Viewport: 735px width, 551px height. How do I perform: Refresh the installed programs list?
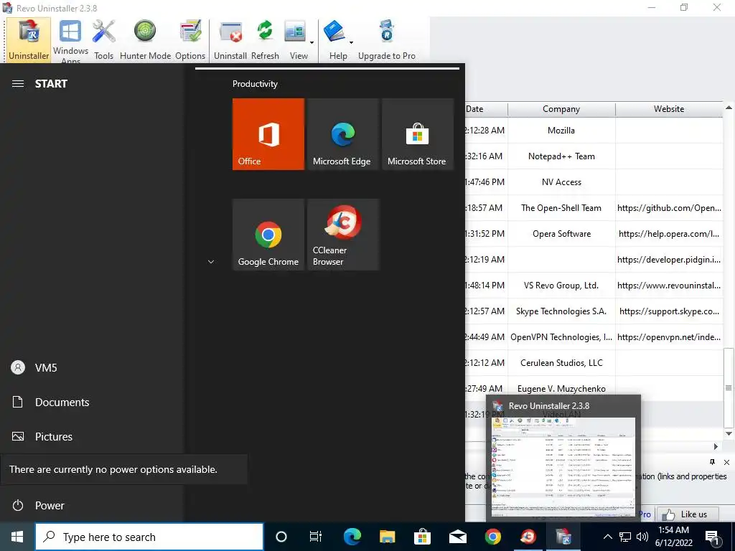tap(265, 40)
